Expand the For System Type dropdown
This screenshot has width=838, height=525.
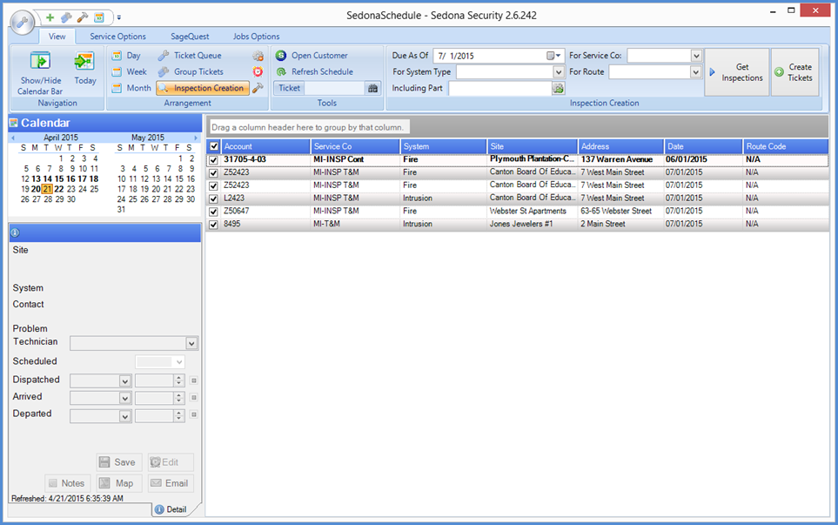click(x=558, y=71)
